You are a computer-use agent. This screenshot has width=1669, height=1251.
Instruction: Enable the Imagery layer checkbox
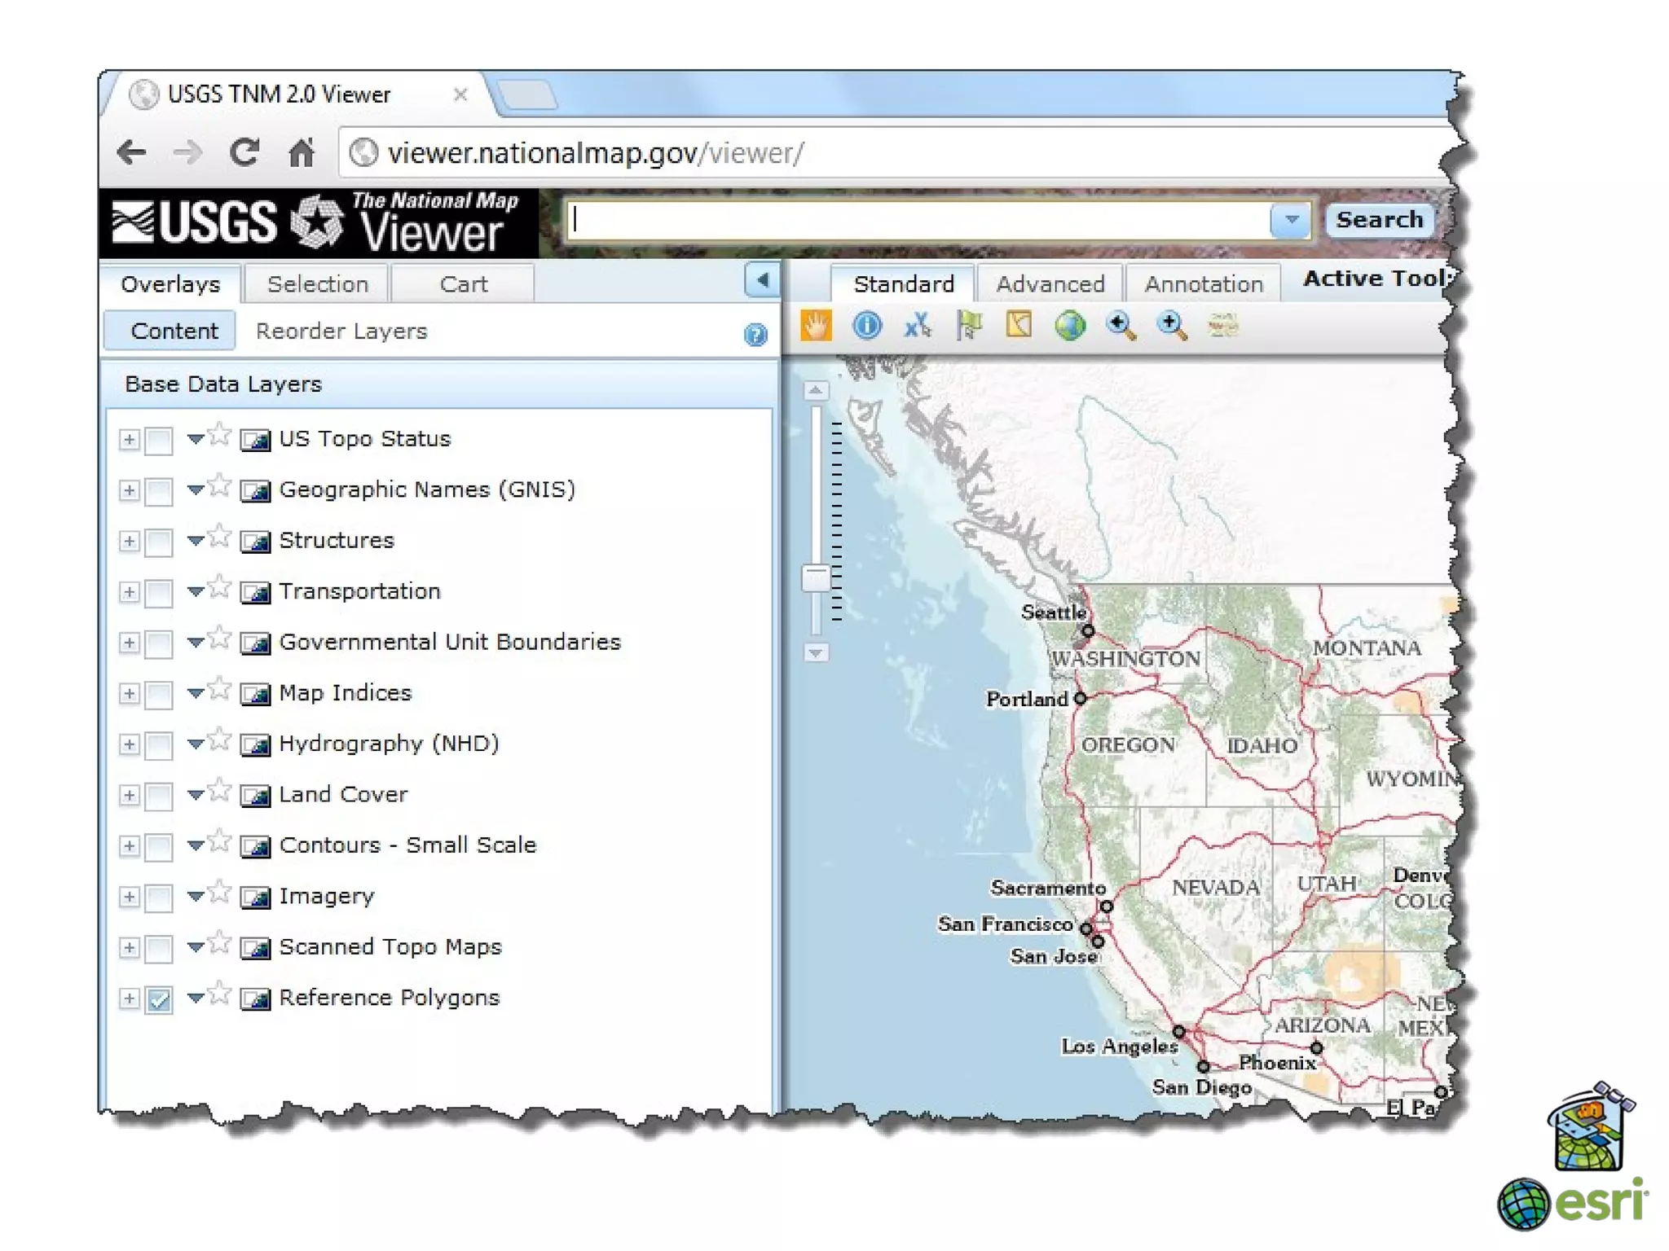coord(159,898)
